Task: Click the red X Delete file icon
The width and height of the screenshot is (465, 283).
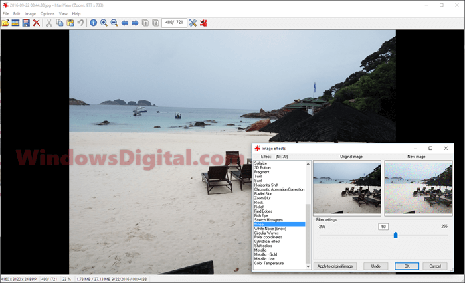Action: point(36,23)
